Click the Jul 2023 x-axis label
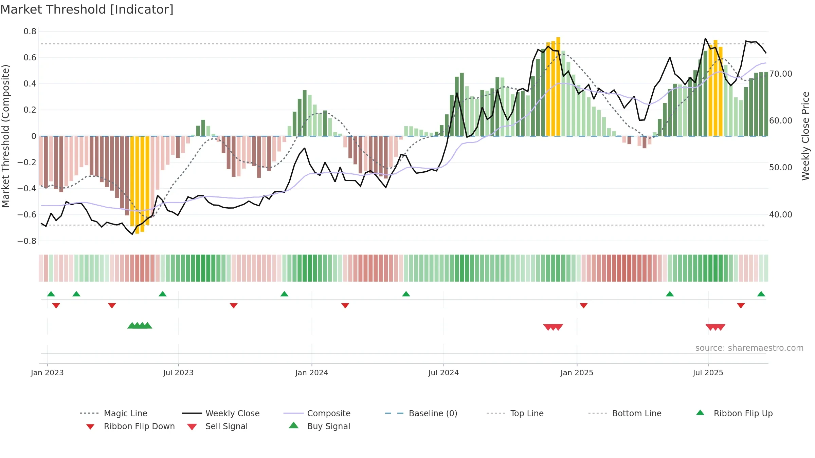This screenshot has height=458, width=815. click(x=178, y=373)
